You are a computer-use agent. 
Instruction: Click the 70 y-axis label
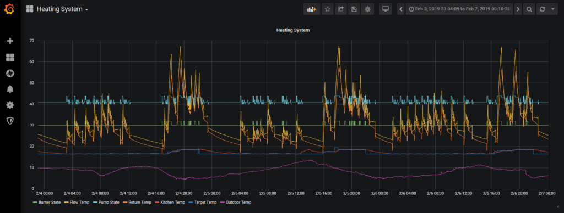click(x=31, y=41)
